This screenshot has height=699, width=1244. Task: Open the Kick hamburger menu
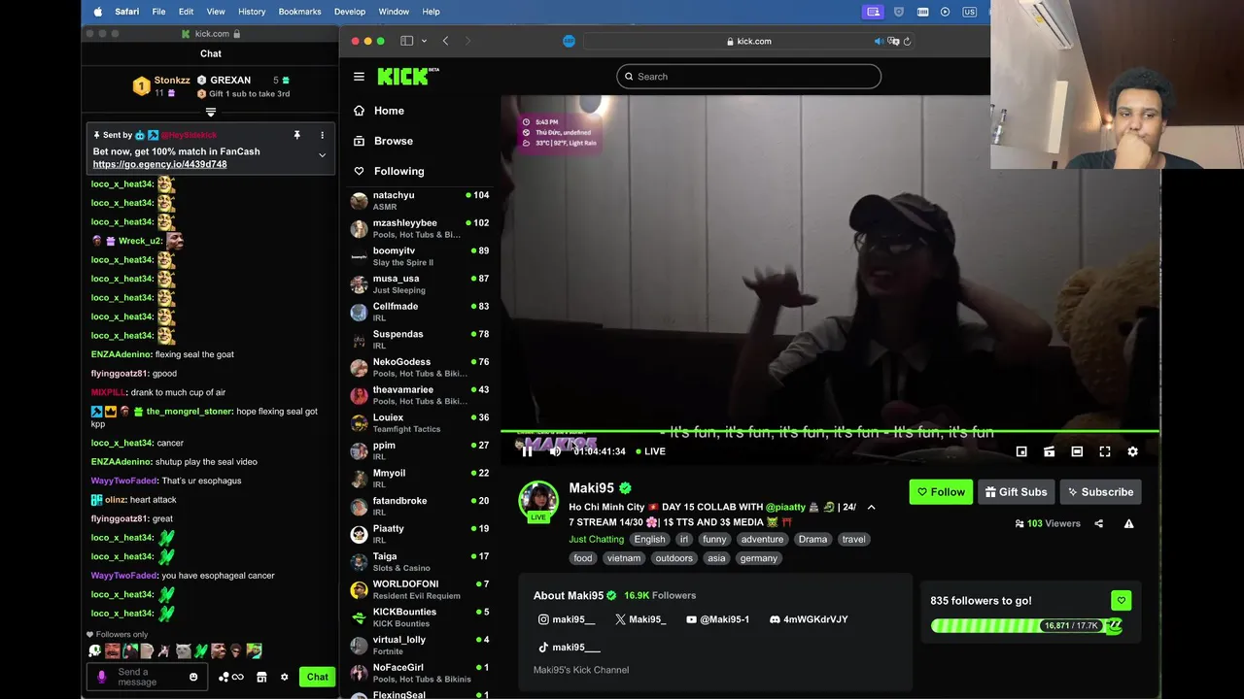359,77
